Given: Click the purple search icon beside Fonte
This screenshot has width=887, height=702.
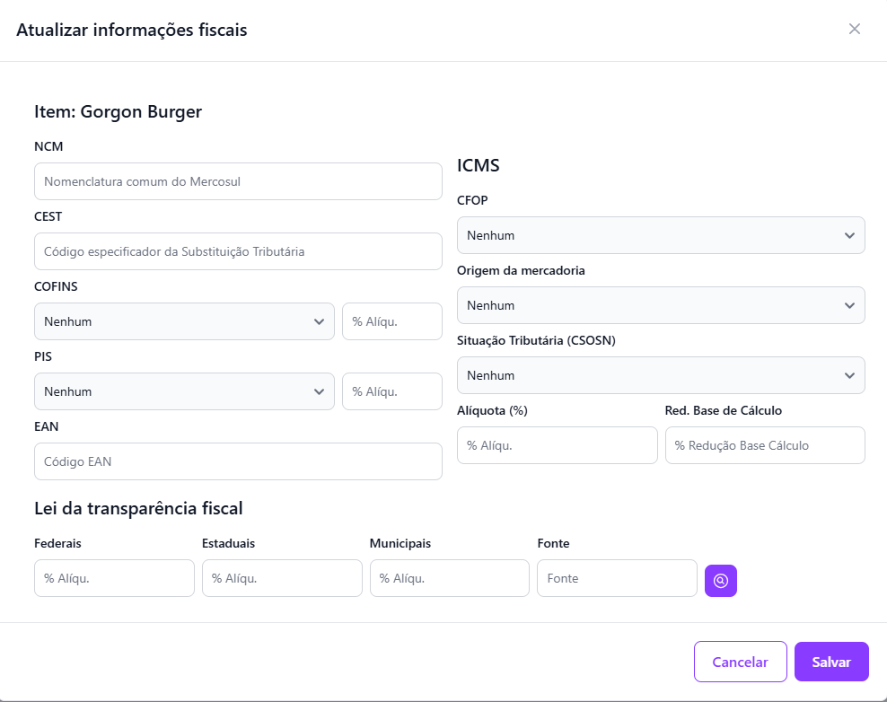Looking at the screenshot, I should (721, 580).
